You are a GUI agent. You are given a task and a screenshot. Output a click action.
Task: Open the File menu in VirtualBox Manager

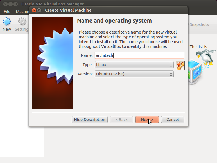pyautogui.click(x=7, y=12)
